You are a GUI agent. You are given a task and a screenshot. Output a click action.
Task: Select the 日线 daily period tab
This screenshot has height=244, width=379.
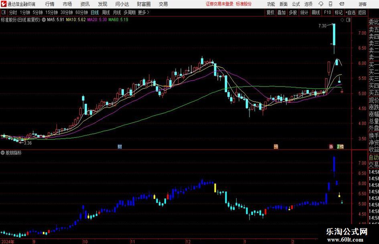coord(95,12)
